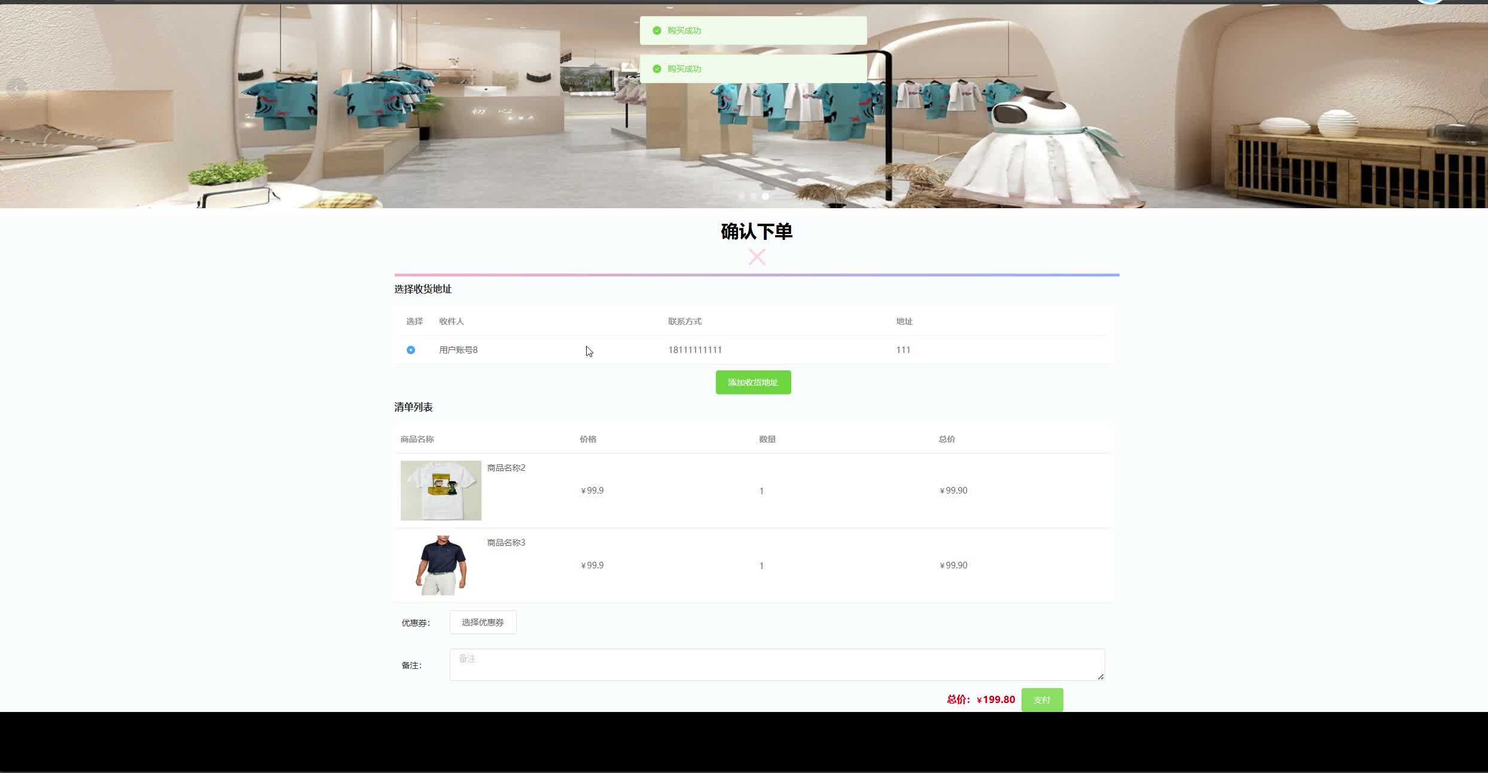1488x773 pixels.
Task: Click the white T-shirt product thumbnail
Action: click(441, 491)
